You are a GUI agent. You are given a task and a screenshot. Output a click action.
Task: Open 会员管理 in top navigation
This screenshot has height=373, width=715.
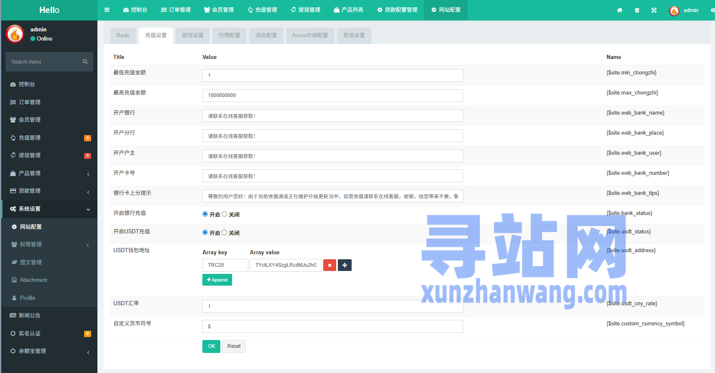point(219,10)
